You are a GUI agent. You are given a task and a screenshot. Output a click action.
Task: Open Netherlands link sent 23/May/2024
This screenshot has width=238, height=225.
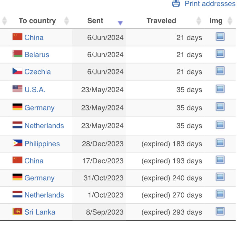(x=44, y=125)
